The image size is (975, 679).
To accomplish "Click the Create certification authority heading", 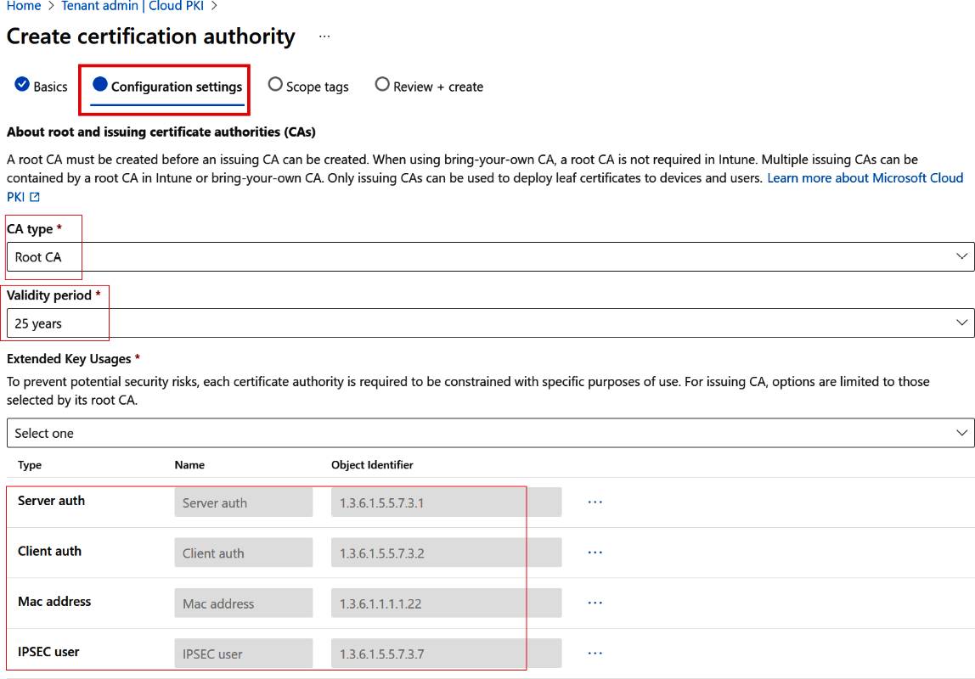I will click(151, 36).
